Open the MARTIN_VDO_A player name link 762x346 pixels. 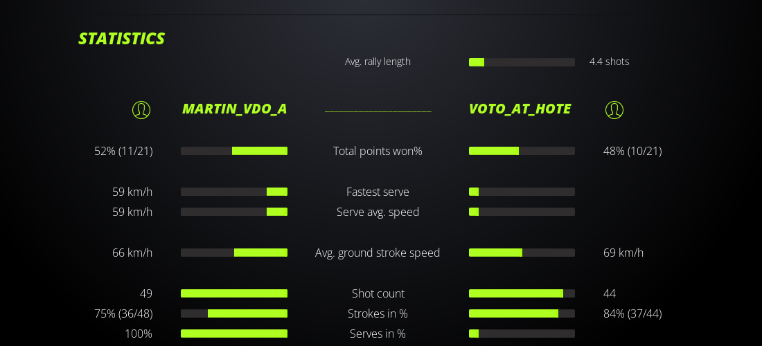[234, 109]
